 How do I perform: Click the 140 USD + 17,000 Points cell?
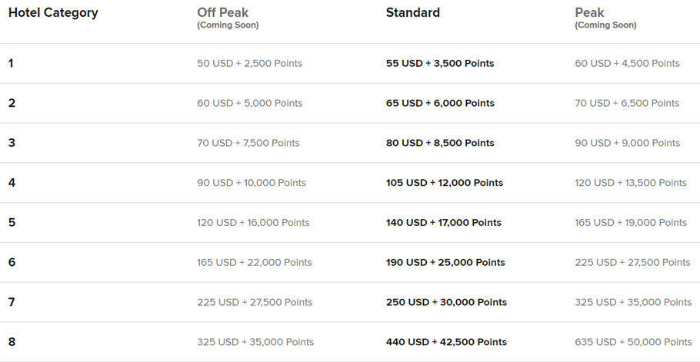[444, 222]
